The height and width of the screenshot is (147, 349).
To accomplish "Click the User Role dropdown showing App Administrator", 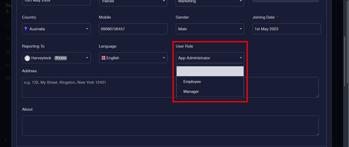I will pos(210,58).
